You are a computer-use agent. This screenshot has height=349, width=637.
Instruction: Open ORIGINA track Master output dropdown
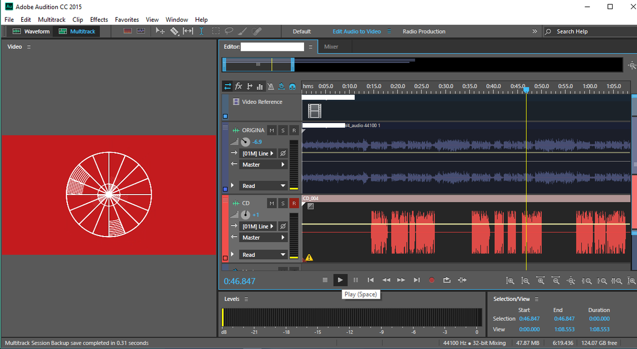click(x=263, y=164)
